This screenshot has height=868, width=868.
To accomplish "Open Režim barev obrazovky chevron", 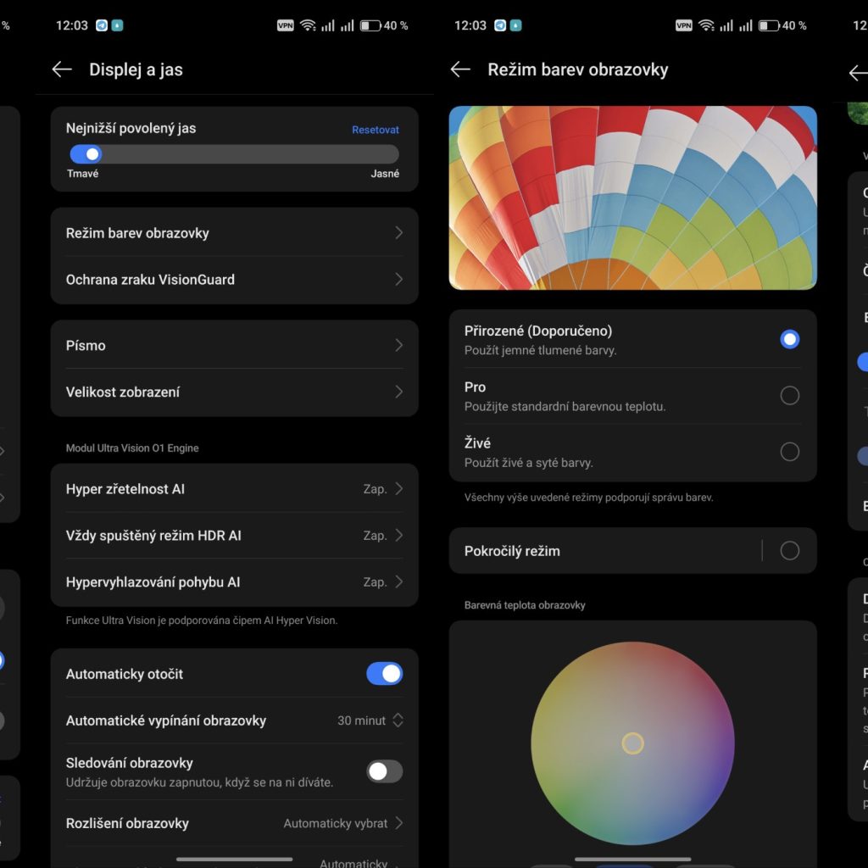I will point(398,233).
